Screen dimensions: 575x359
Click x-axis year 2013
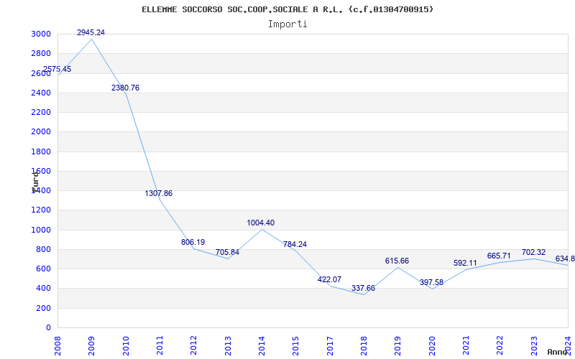[228, 345]
